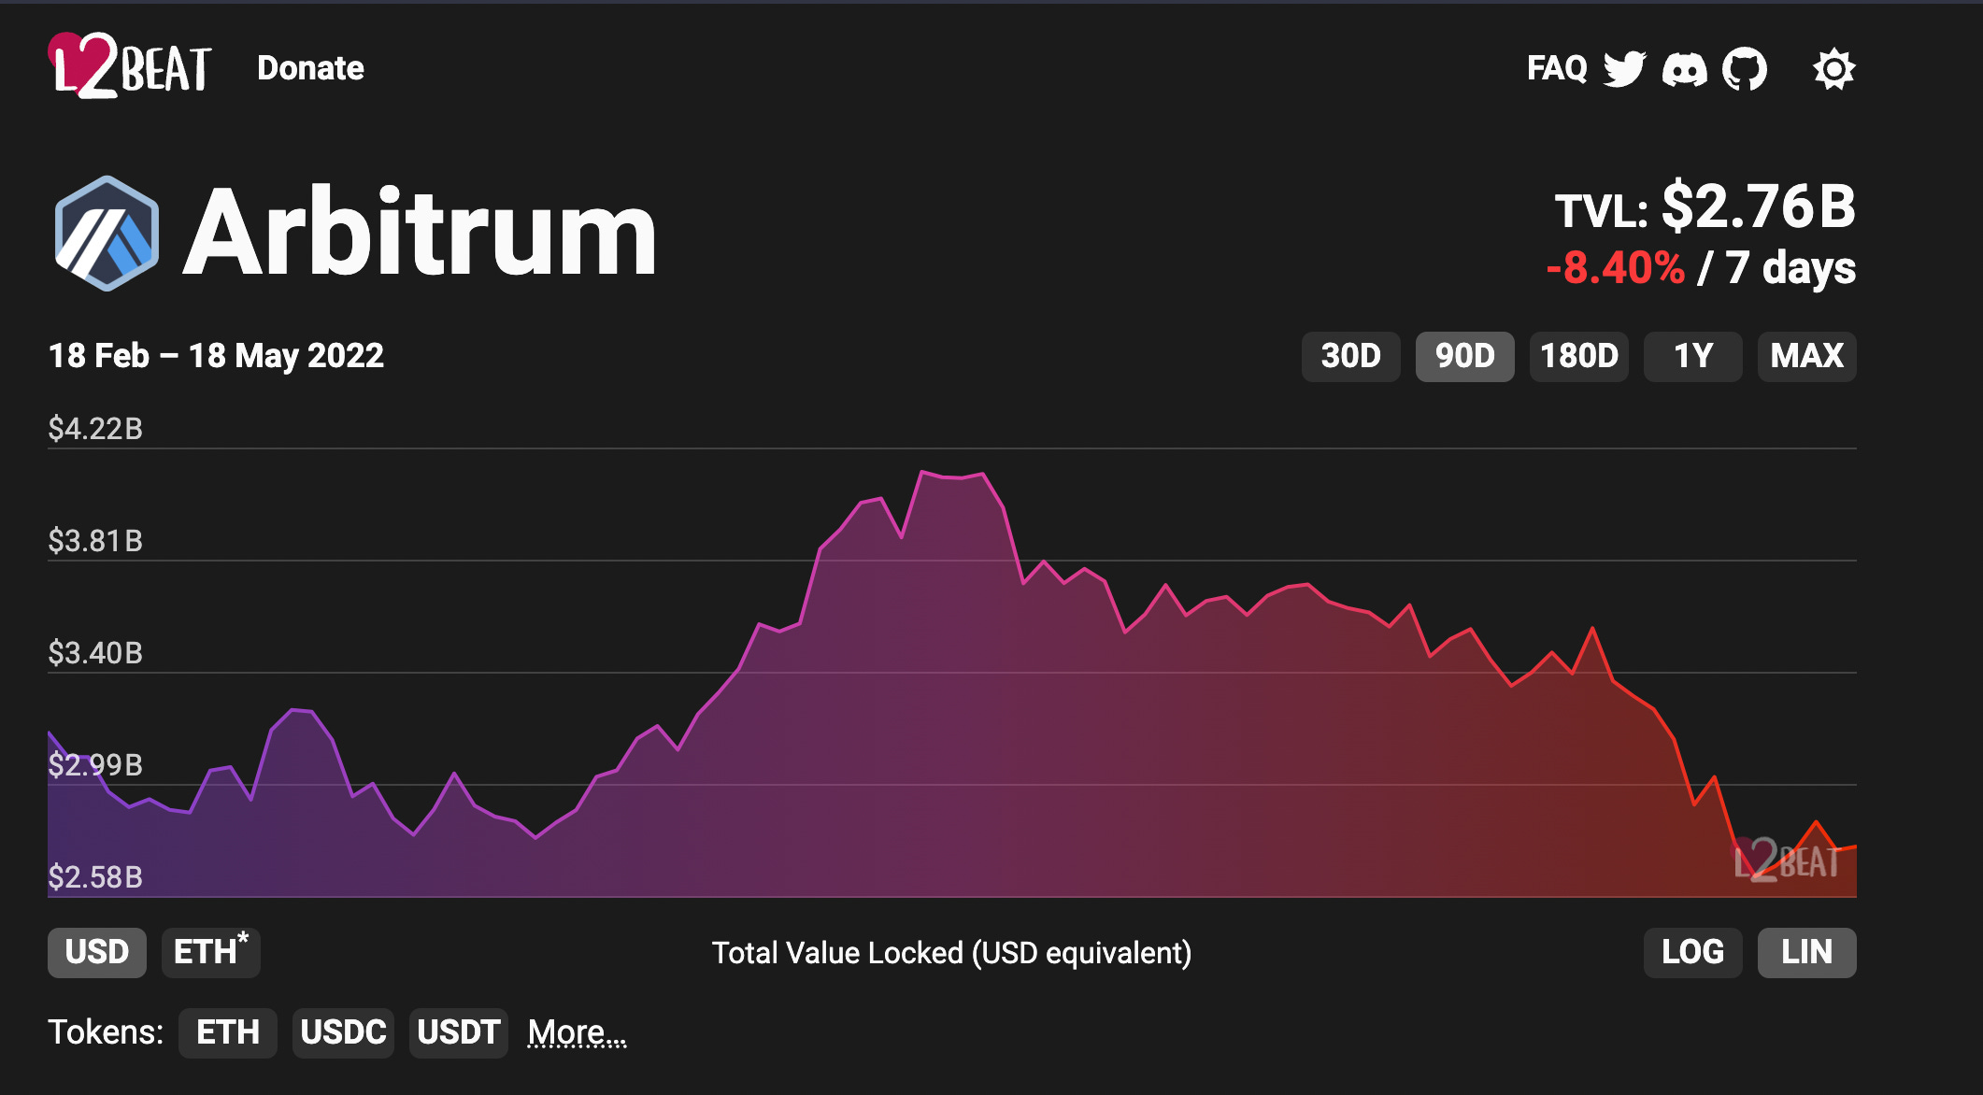Click the L2BEAT watermark on chart
Screen dimensions: 1983x1095
(x=1786, y=860)
